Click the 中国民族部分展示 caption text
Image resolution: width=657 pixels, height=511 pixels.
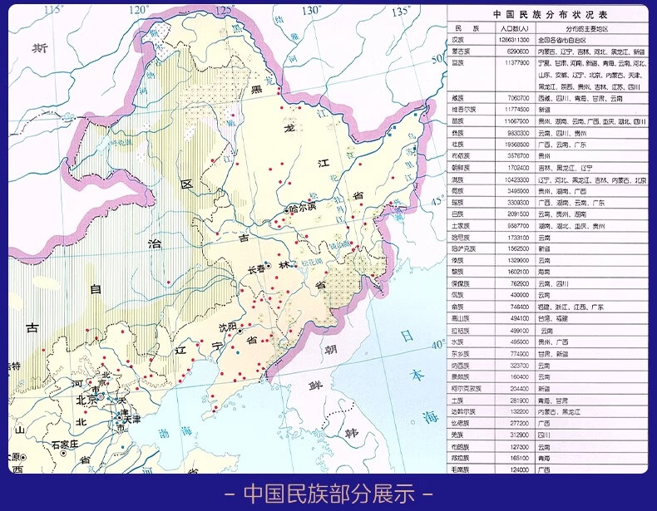[329, 493]
